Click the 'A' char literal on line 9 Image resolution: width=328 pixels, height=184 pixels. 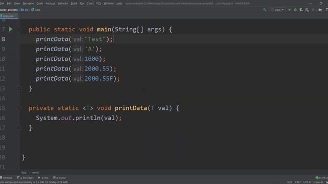tap(90, 49)
